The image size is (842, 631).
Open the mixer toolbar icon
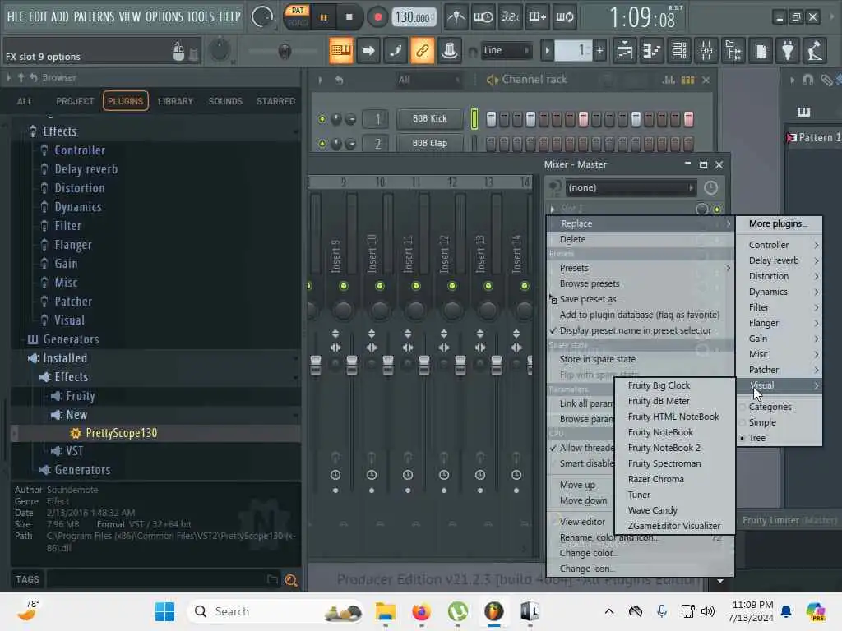point(706,51)
